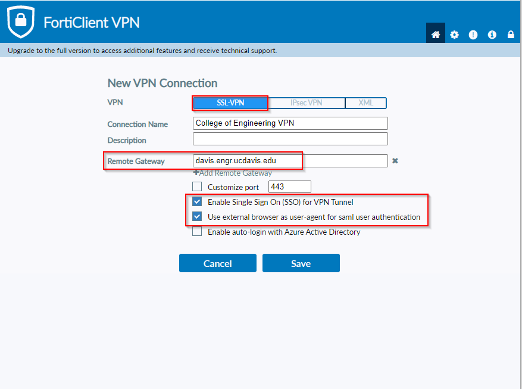Uncheck Enable Single Sign On for VPN Tunnel
This screenshot has height=389, width=522.
(x=197, y=201)
